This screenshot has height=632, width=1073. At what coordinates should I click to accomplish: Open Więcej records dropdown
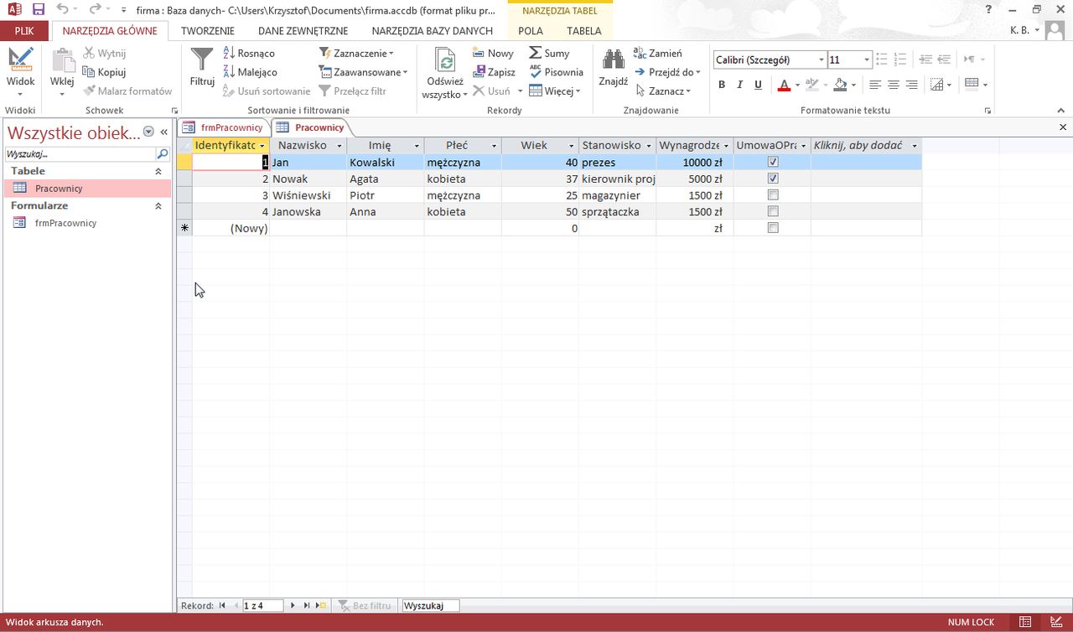tap(555, 91)
